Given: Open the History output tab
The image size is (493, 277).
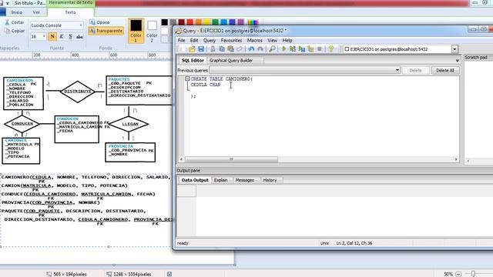Looking at the screenshot, I should [x=270, y=180].
